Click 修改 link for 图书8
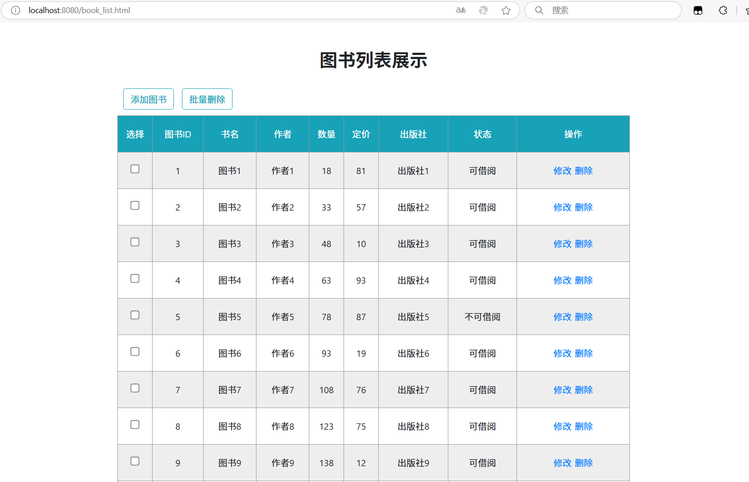Viewport: 749px width, 482px height. 563,427
